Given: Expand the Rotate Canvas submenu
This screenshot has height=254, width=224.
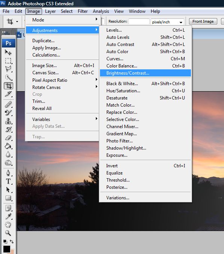Looking at the screenshot, I should click(x=62, y=87).
